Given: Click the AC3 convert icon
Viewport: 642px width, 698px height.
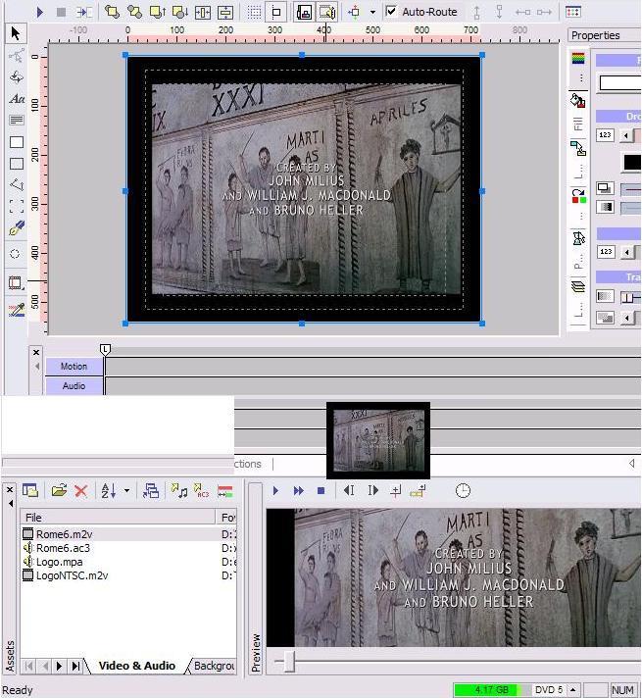Looking at the screenshot, I should 201,490.
